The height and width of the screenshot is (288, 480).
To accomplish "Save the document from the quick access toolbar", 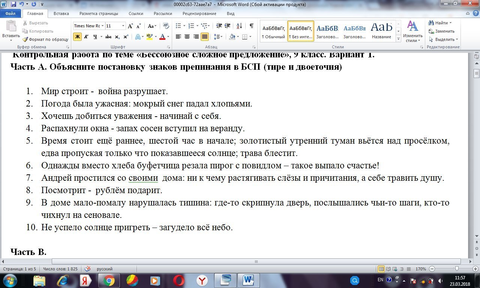I will pyautogui.click(x=13, y=4).
